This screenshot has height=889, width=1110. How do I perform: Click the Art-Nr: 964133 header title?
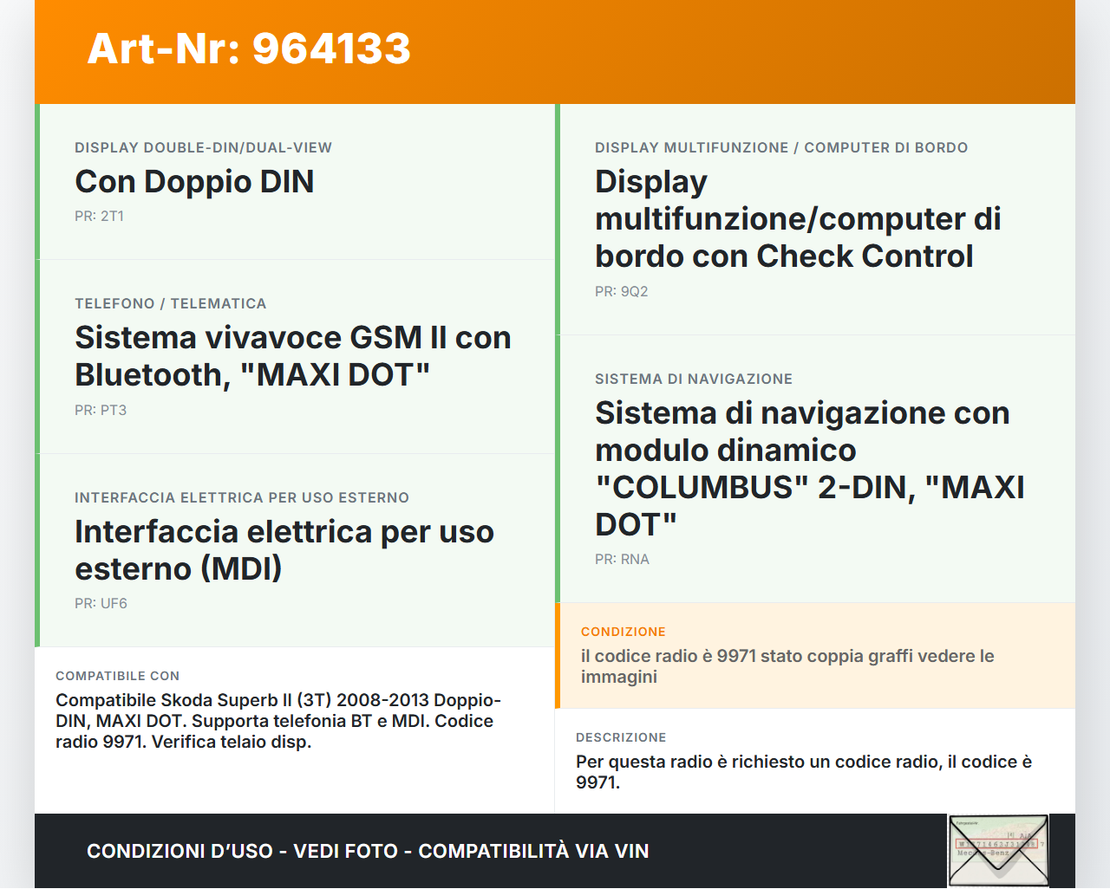point(249,49)
